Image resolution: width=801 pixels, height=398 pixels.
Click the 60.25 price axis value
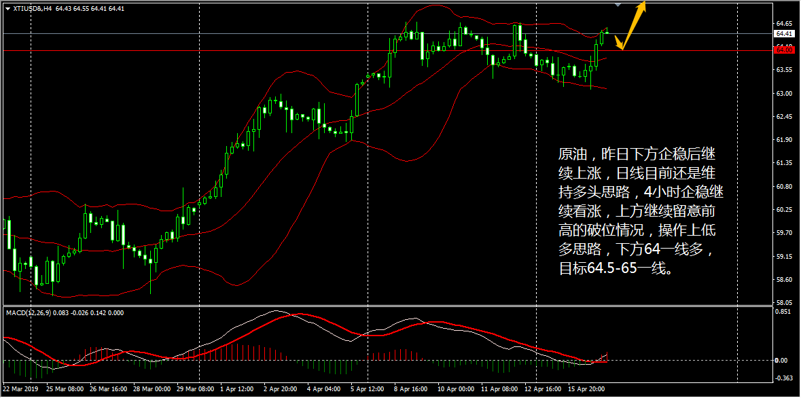coord(783,210)
